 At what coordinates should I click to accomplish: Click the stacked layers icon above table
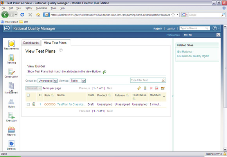coord(145,88)
